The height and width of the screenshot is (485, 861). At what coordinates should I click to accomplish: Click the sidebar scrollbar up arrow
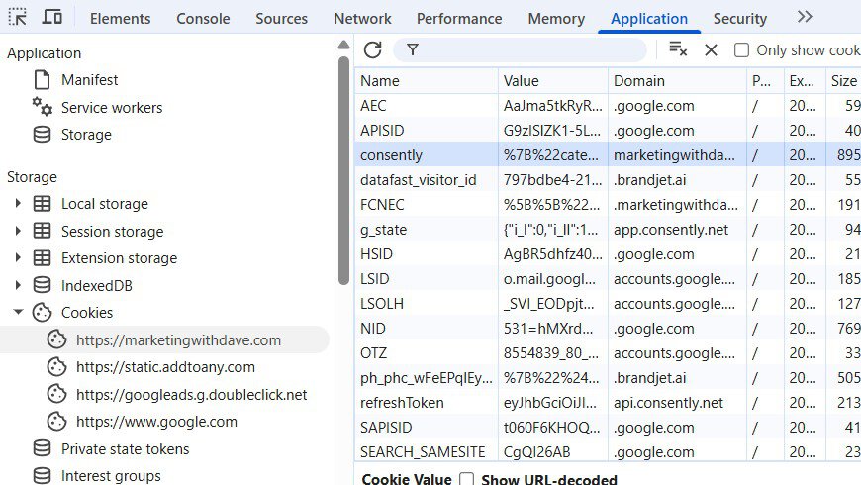pyautogui.click(x=343, y=46)
